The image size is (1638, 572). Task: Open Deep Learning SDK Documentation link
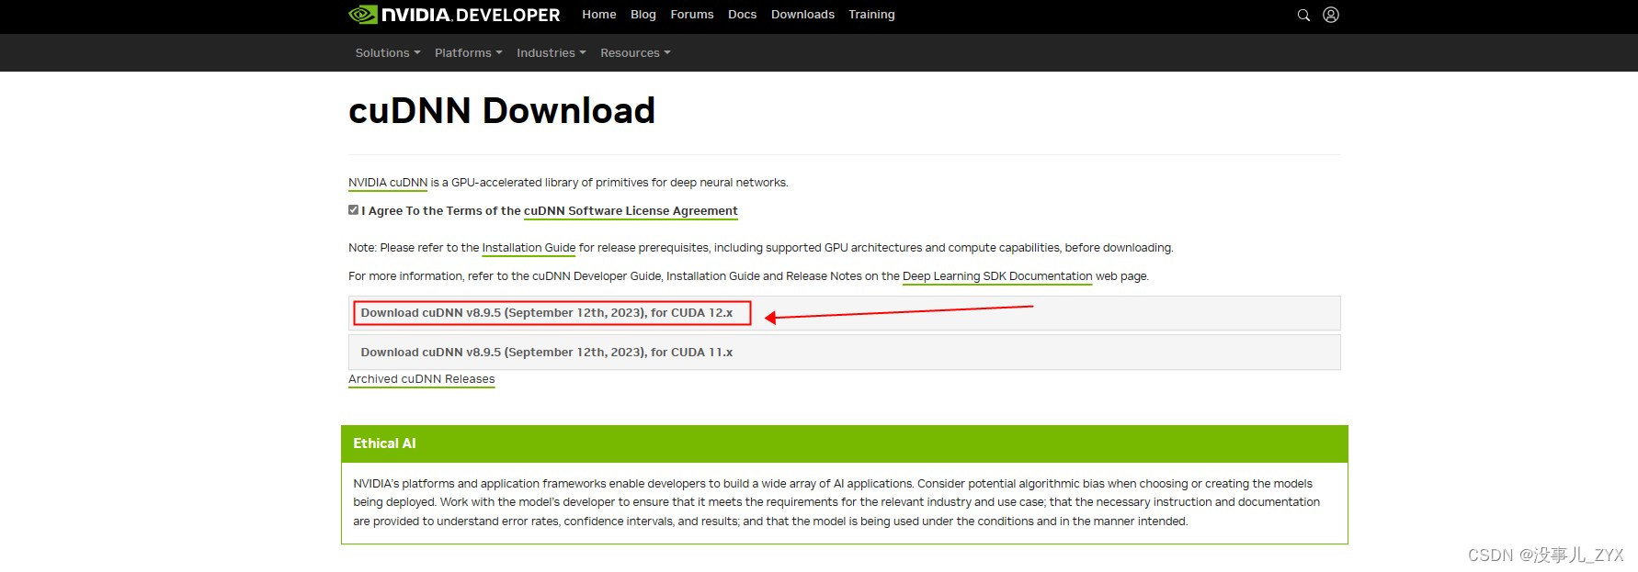pos(997,276)
